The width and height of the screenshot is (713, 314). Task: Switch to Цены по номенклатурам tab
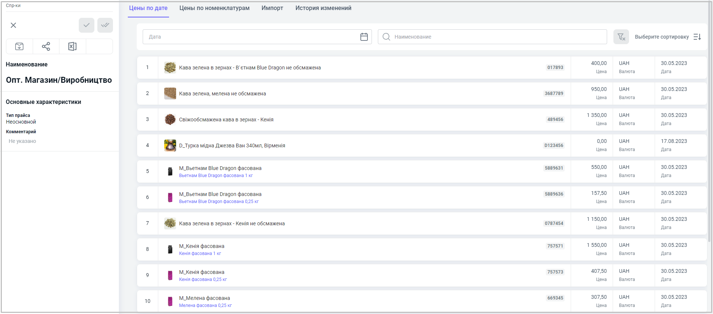click(x=214, y=8)
